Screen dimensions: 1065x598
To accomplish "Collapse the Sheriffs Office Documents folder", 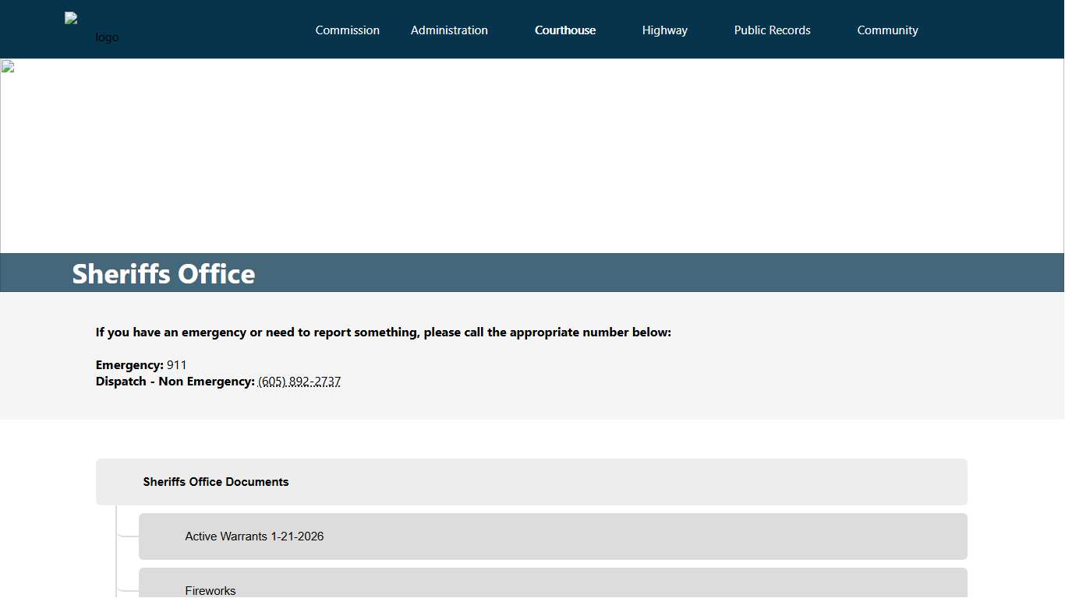I will tap(216, 482).
